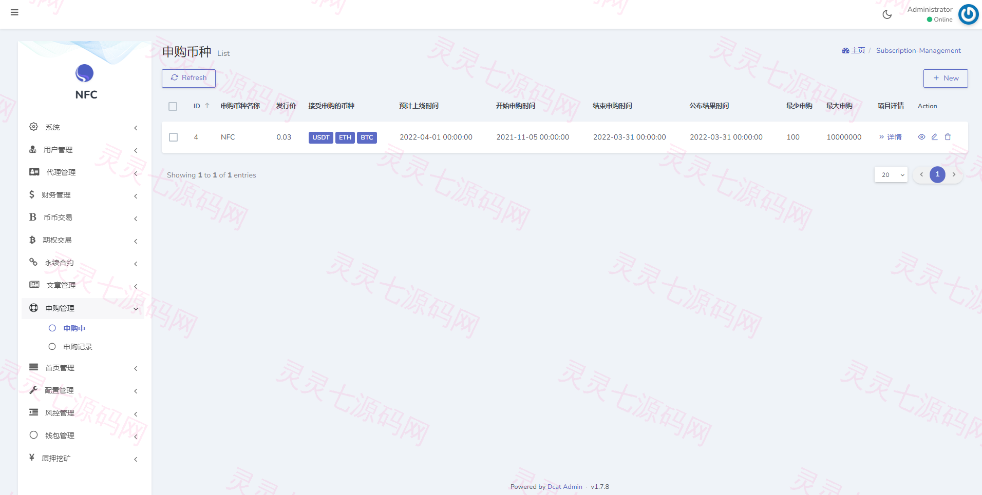
Task: Open the 20 per-page dropdown
Action: click(891, 175)
